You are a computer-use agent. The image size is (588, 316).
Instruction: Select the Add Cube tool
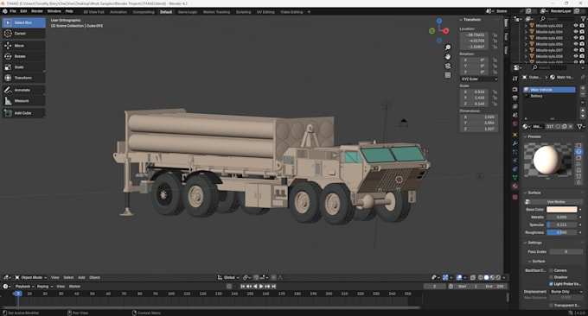[23, 113]
